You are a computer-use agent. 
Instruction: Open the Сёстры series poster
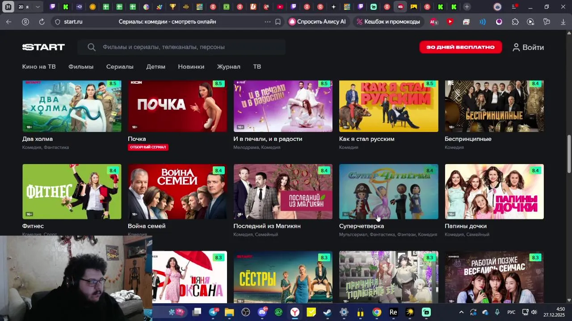click(283, 277)
